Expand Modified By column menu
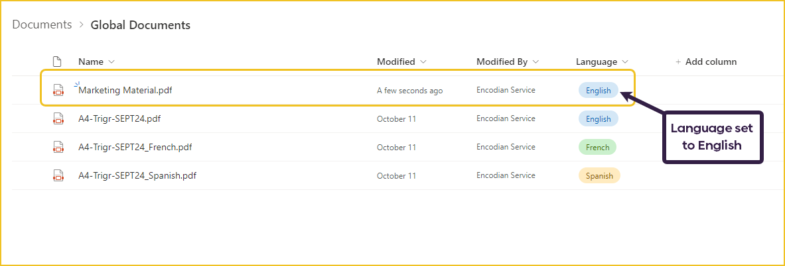Screen dimensions: 785x266 535,62
